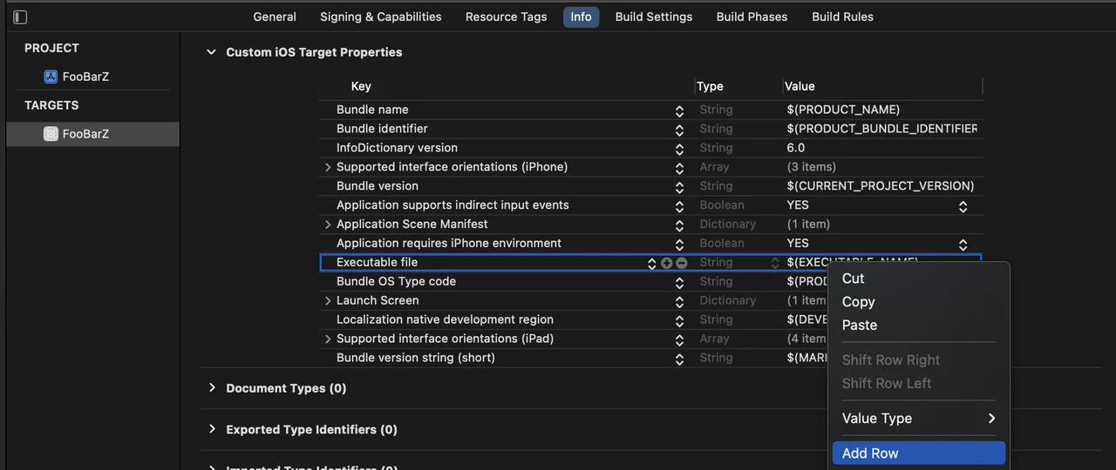
Task: Toggle the sidebar panel icon
Action: [x=20, y=17]
